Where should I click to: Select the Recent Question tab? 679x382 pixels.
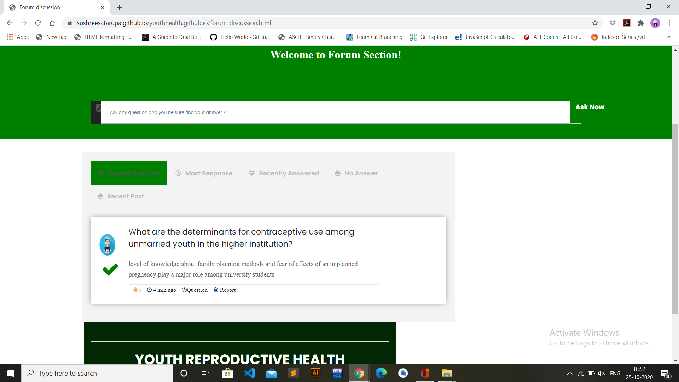[129, 173]
